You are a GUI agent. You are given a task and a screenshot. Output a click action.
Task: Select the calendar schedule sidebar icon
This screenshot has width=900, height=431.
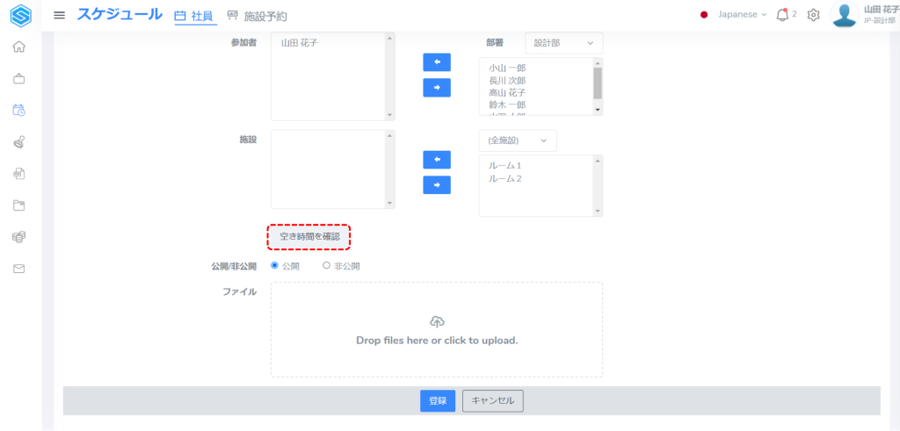tap(18, 110)
